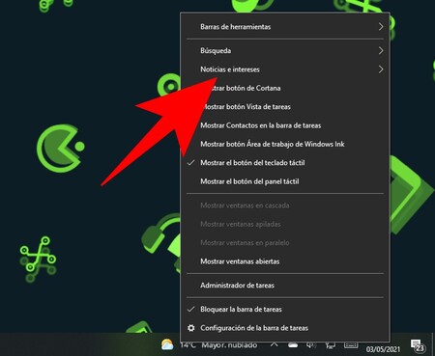This screenshot has width=435, height=356.
Task: Uncheck Mostrar el botón del teclado táctil
Action: (285, 162)
